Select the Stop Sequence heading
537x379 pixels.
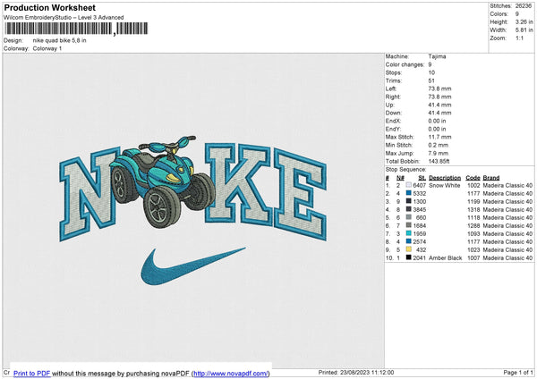(405, 169)
